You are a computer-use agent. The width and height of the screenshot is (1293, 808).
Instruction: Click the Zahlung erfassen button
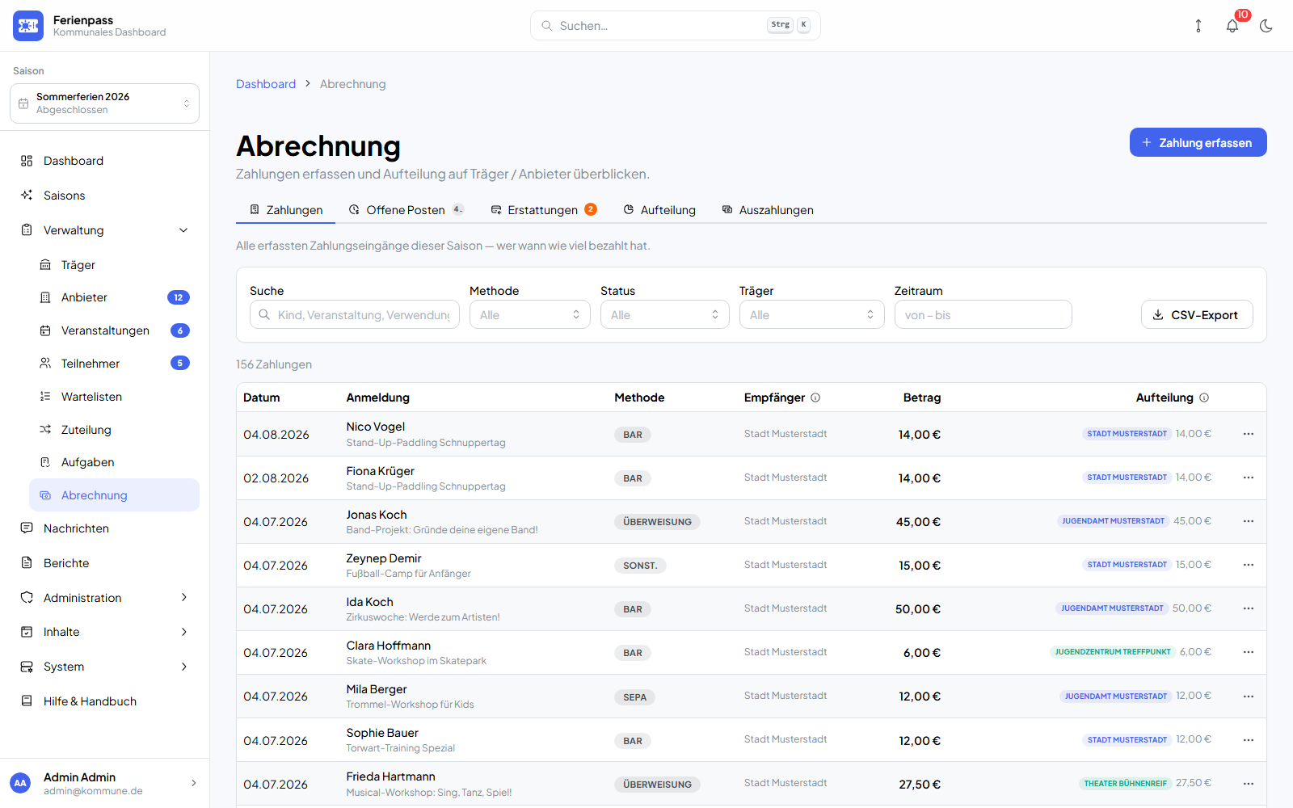[x=1198, y=142]
